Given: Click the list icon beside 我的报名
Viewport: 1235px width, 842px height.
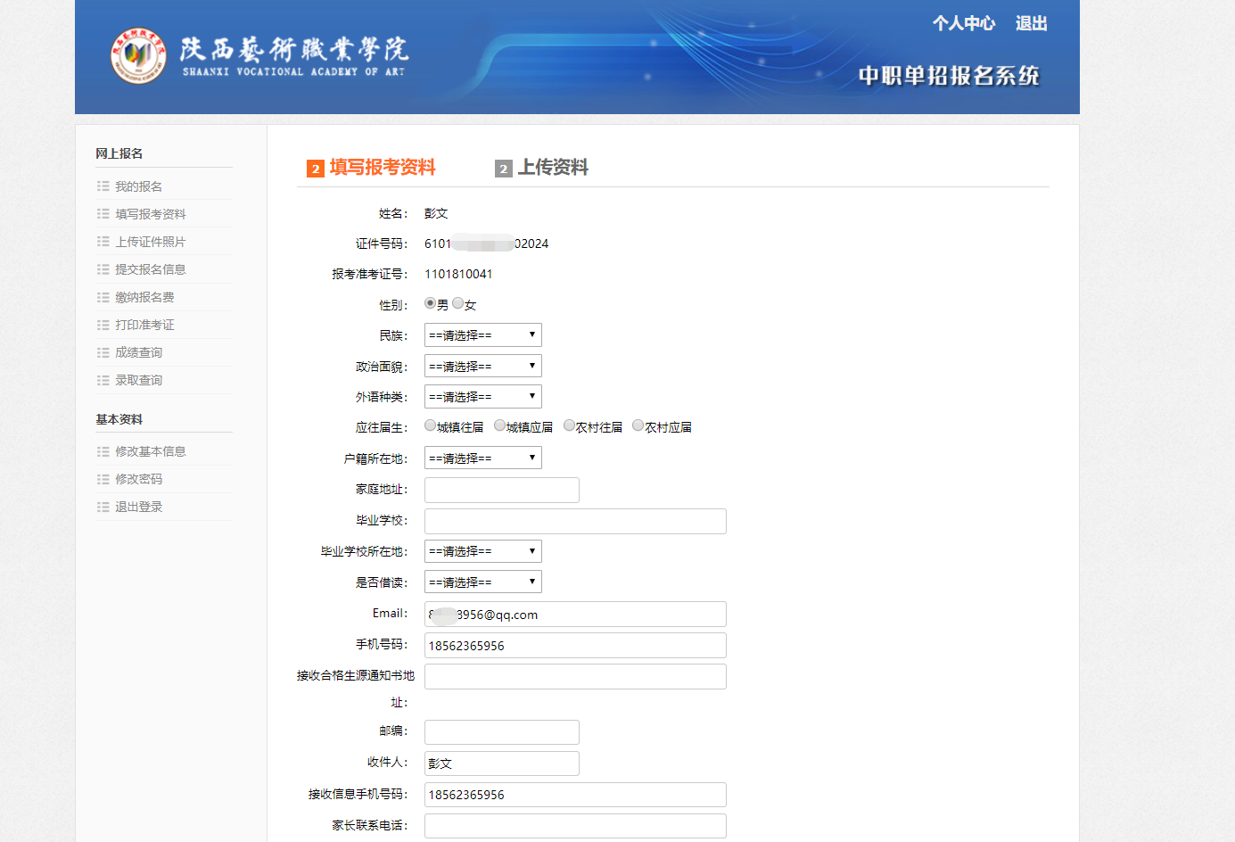Looking at the screenshot, I should point(103,186).
